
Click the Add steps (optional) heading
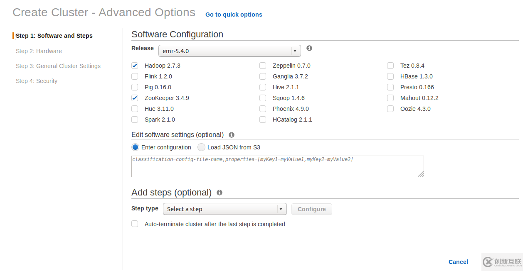171,193
